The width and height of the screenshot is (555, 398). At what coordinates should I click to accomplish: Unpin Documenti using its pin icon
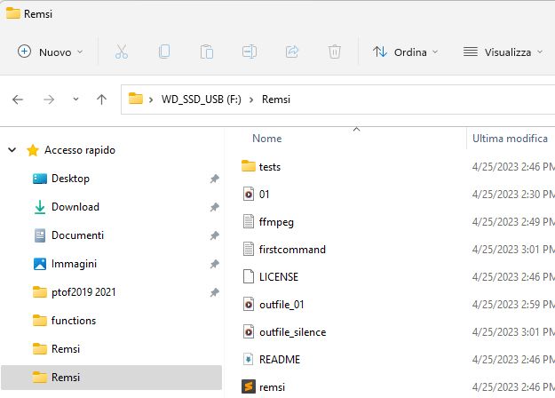215,235
